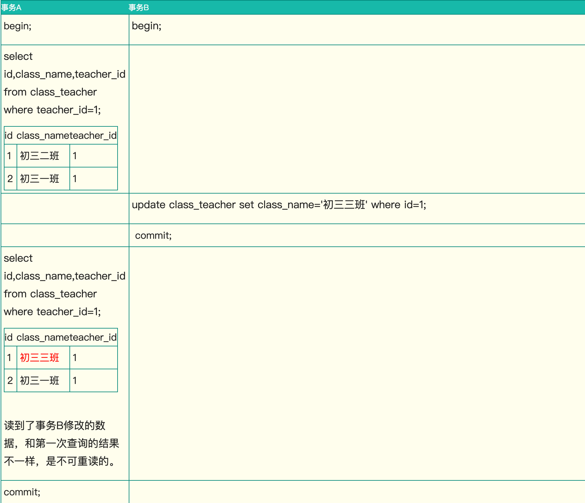Select 初三二班 in the first result table
The image size is (585, 503).
40,156
